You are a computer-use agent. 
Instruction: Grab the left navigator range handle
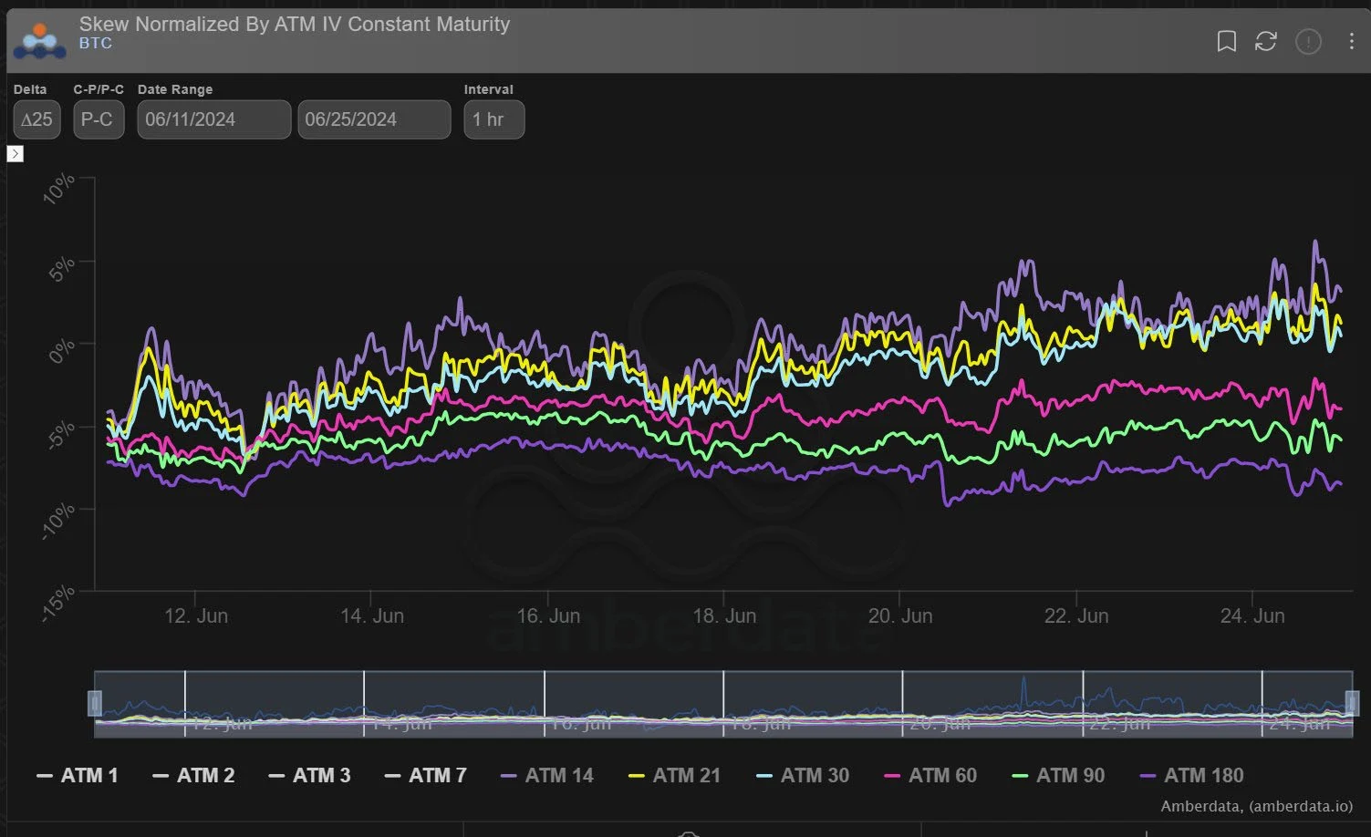click(x=94, y=703)
